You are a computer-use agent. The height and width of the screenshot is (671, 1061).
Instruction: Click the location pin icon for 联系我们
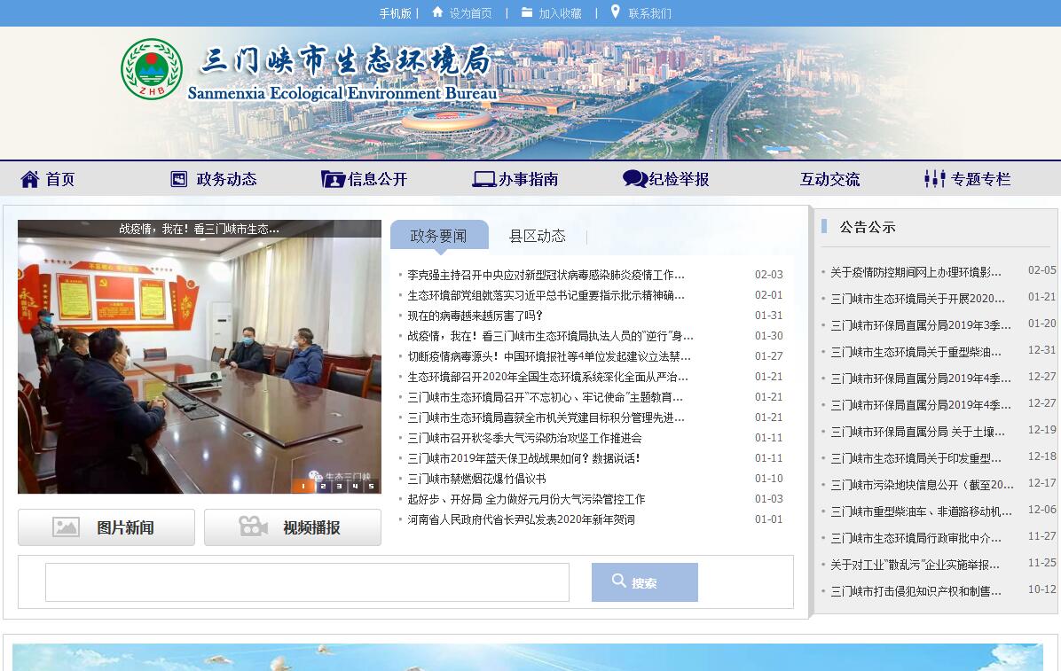tap(615, 12)
